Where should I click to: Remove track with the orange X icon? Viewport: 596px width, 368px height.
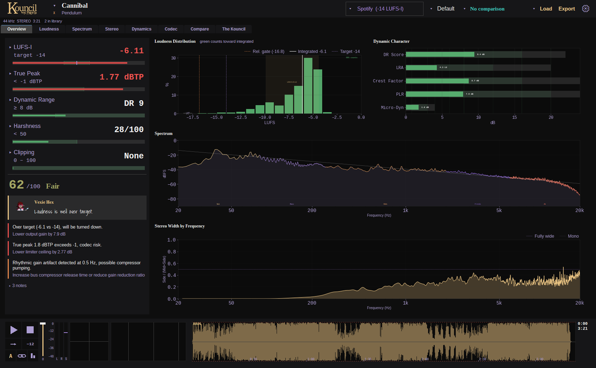point(54,13)
